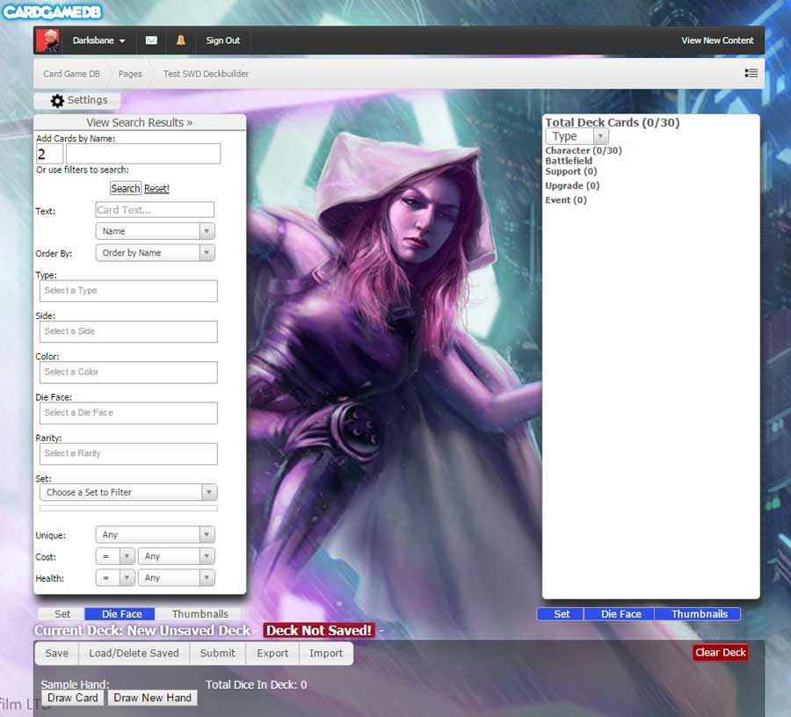Viewport: 791px width, 717px height.
Task: Click the Event (0) deck heading
Action: coord(565,199)
